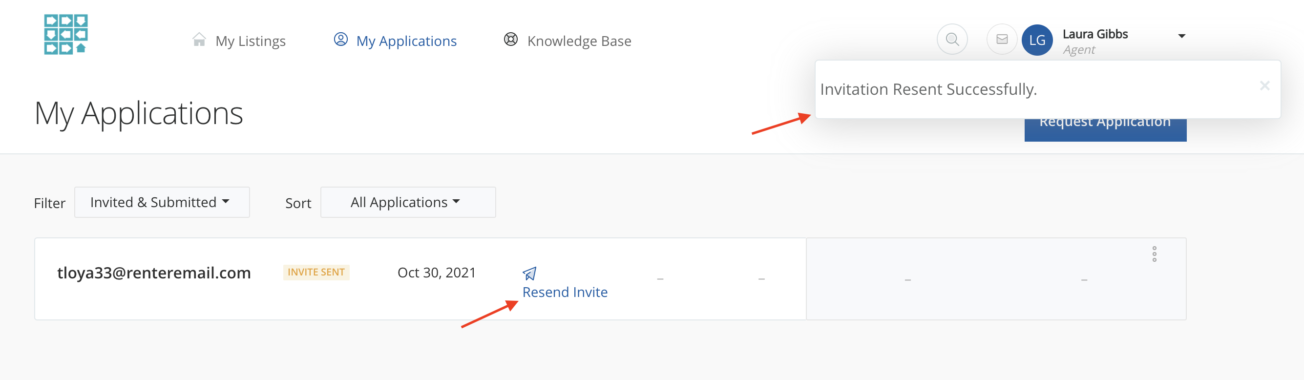Open the Invited & Submitted filter dropdown

click(162, 202)
